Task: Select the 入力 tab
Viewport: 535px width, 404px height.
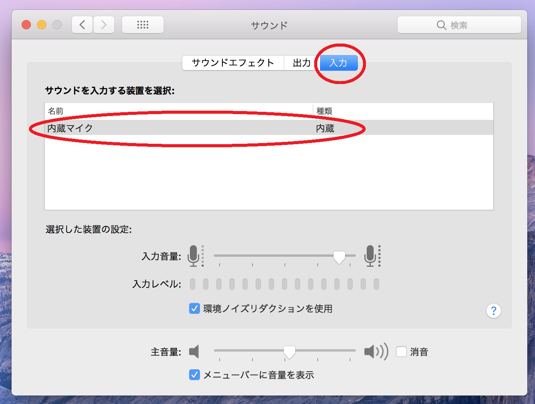Action: pos(338,63)
